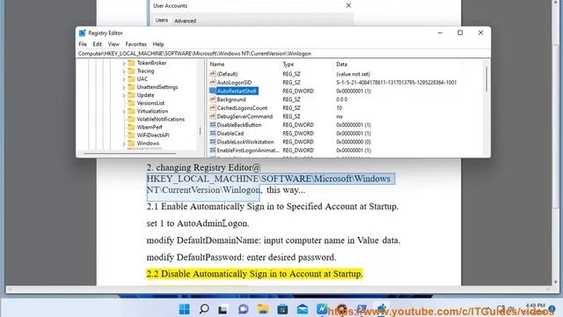563x317 pixels.
Task: Click the "modify DefaultDomainName" line in the document
Action: coord(274,240)
